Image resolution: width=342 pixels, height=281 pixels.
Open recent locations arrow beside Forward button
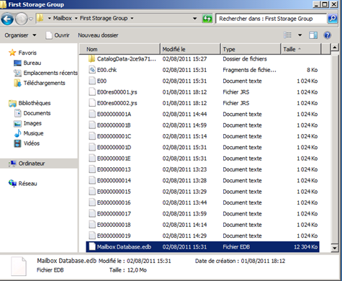[x=31, y=19]
